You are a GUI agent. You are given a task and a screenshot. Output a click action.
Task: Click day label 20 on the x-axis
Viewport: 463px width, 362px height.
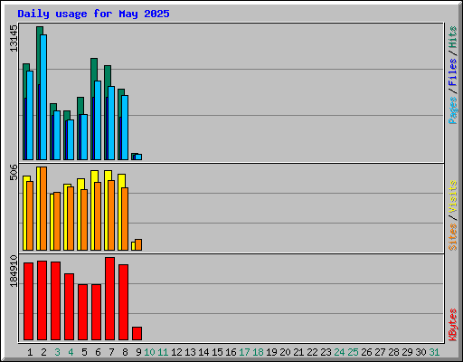click(285, 352)
